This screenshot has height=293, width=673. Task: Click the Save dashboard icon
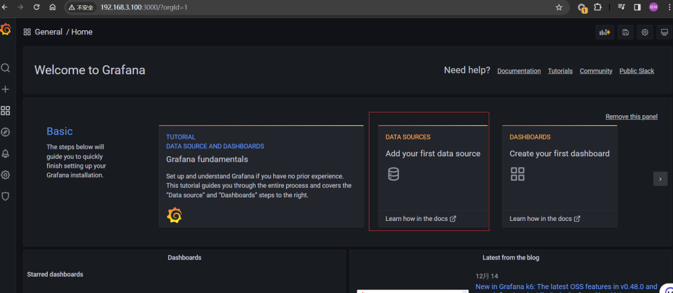pos(625,32)
